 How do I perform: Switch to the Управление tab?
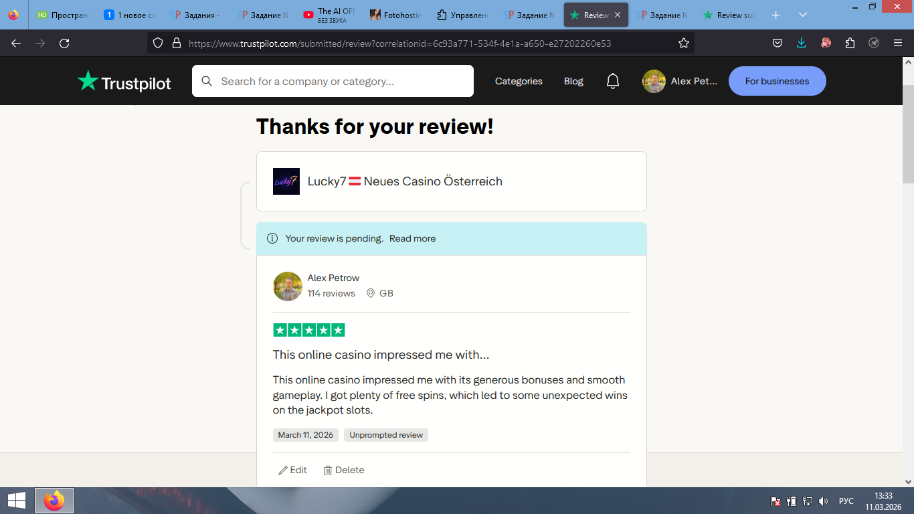point(462,15)
